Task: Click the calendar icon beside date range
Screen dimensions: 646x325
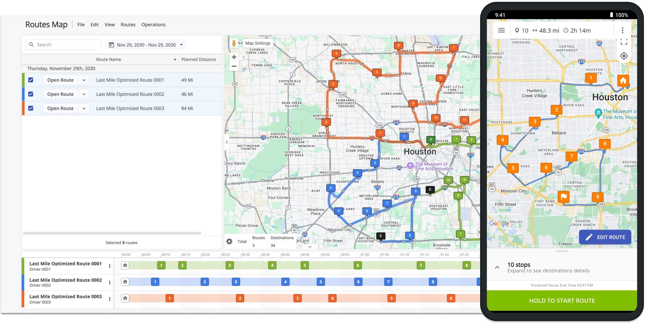Action: point(111,45)
